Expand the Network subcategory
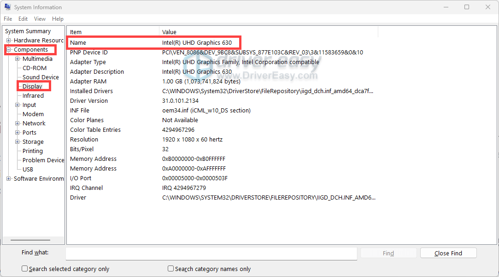 18,124
